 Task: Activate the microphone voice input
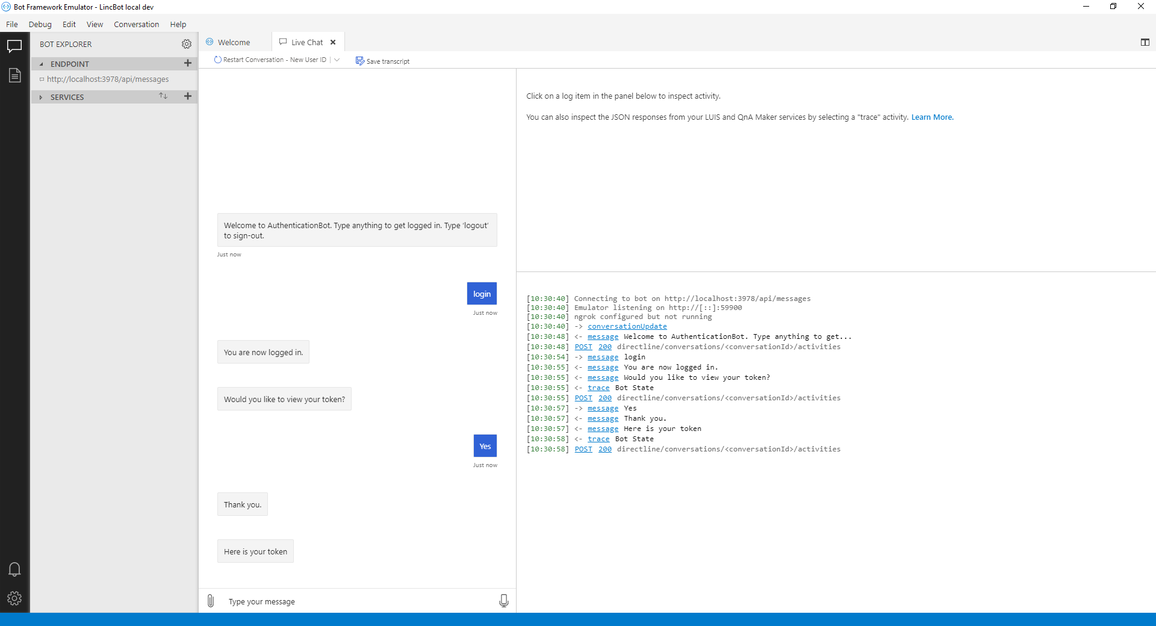click(503, 600)
